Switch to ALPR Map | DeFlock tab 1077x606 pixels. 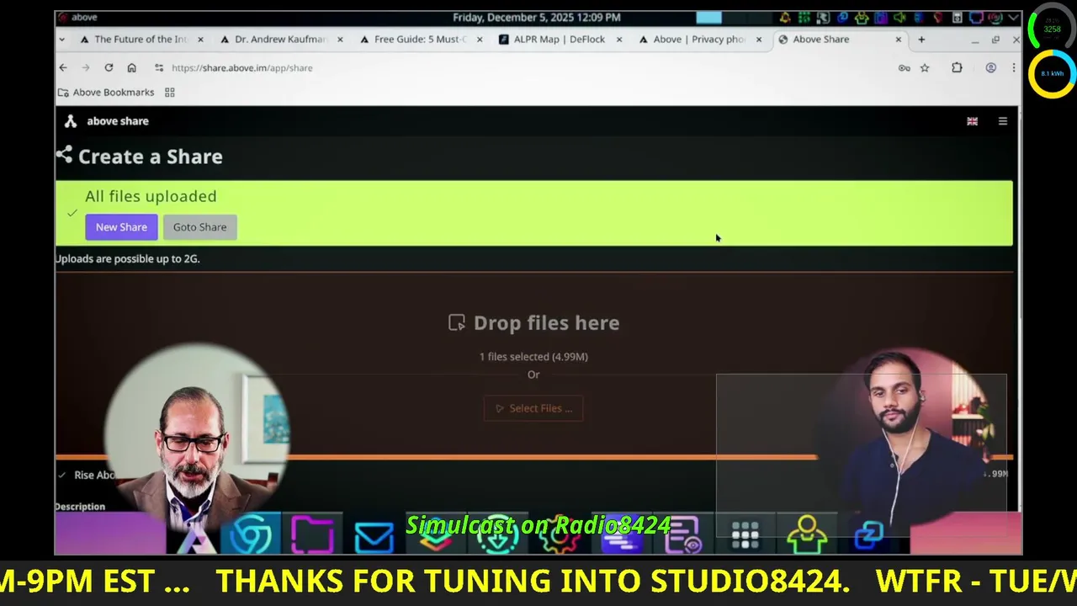pyautogui.click(x=560, y=40)
